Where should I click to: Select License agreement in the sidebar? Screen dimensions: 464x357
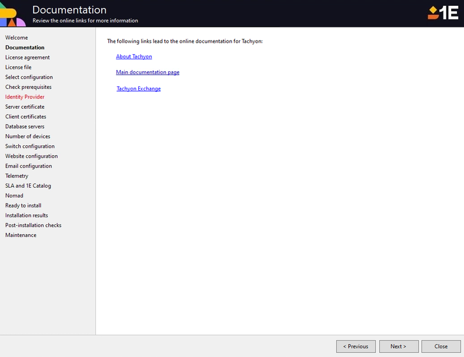point(28,58)
